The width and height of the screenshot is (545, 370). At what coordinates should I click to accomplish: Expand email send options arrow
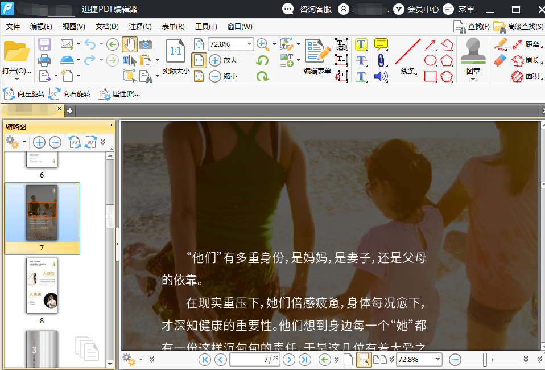(79, 44)
